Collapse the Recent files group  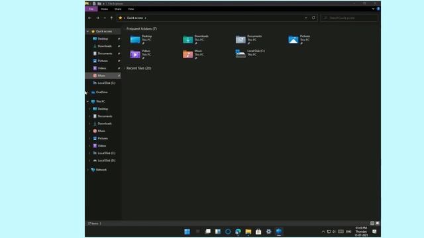click(x=125, y=68)
